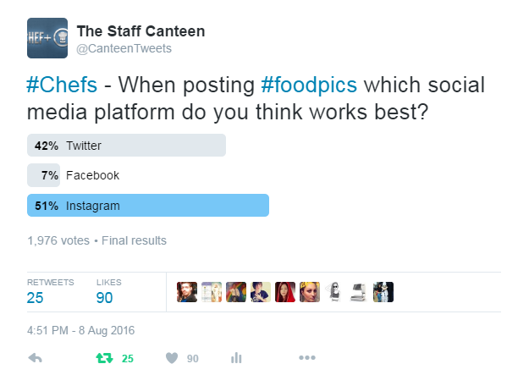This screenshot has width=518, height=386.
Task: Click the 1,976 votes text
Action: [58, 240]
